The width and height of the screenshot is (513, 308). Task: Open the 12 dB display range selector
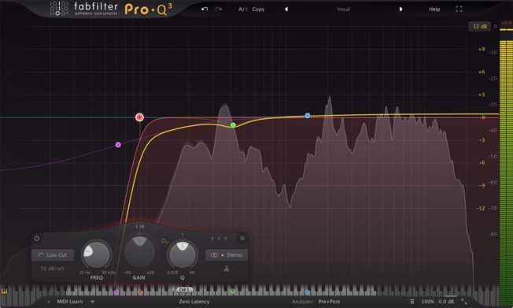480,26
